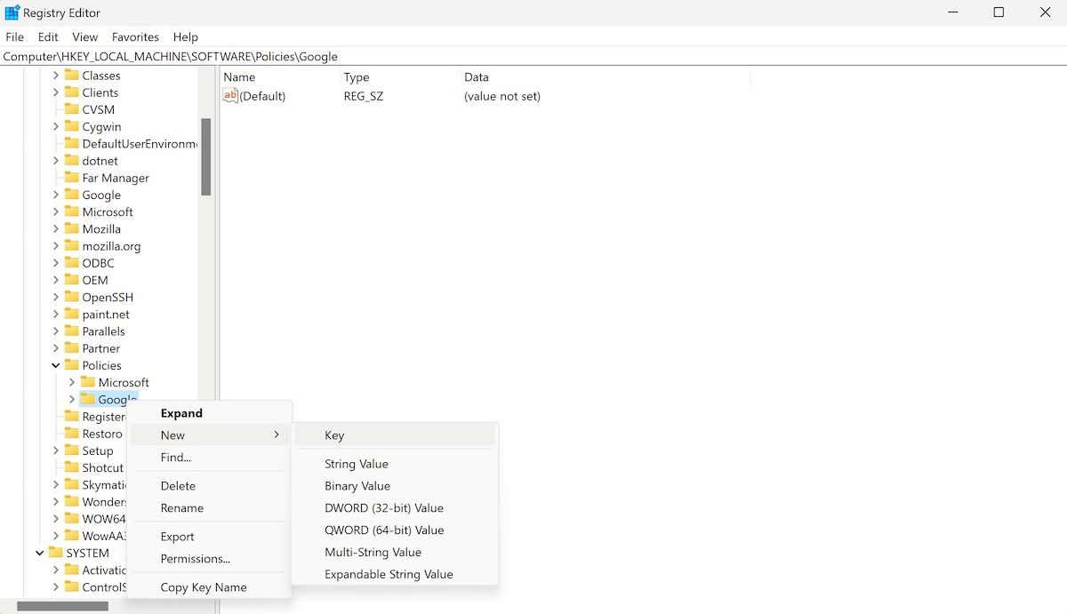Click the Cygwin folder icon
This screenshot has width=1067, height=614.
74,126
